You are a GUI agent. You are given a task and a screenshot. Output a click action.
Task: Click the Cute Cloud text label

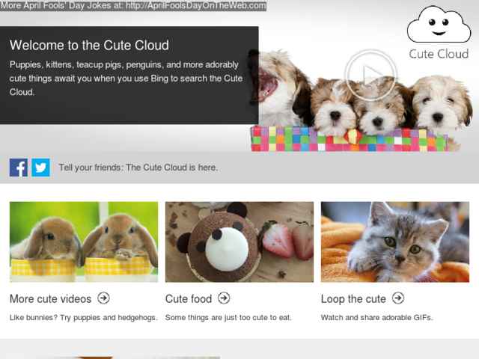(439, 54)
